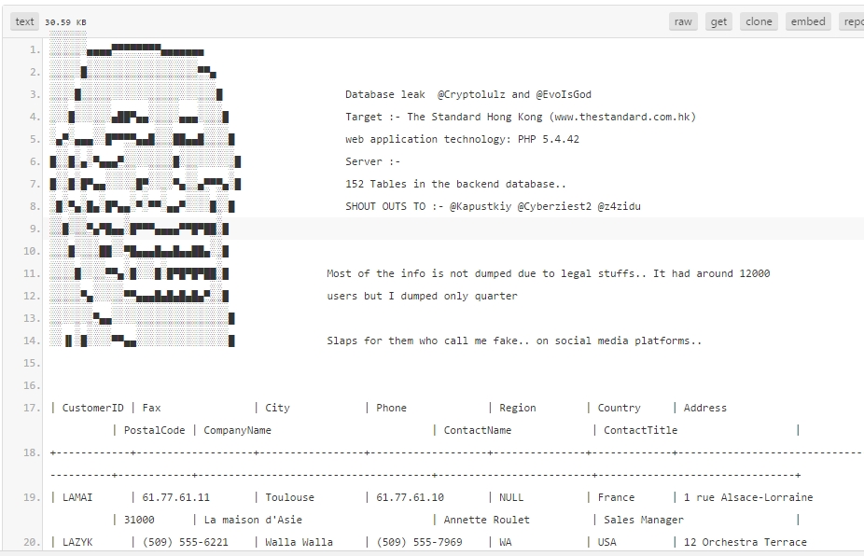Open the embed option
Screen dimensions: 864x556
click(x=808, y=21)
